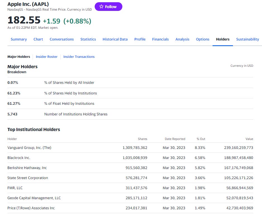
Task: View the Historical Data tab
Action: point(115,39)
